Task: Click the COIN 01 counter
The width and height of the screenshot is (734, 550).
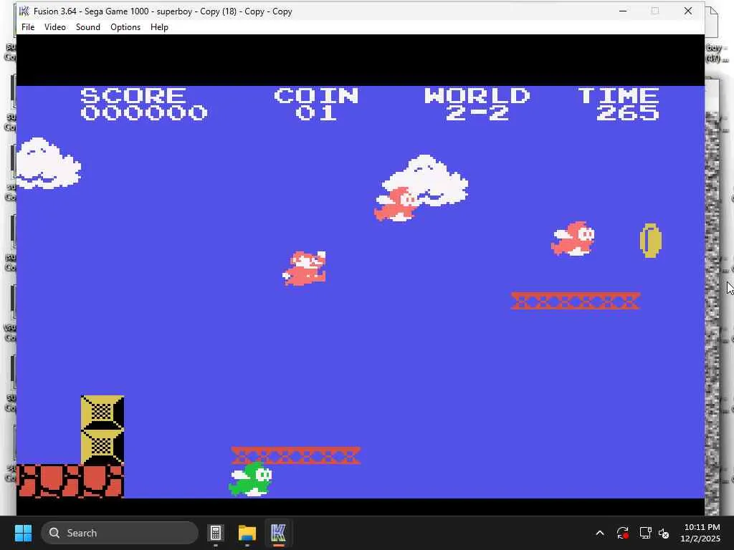Action: [x=316, y=105]
